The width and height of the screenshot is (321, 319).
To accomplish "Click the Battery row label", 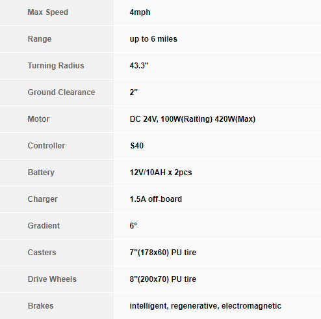I will 41,173.
